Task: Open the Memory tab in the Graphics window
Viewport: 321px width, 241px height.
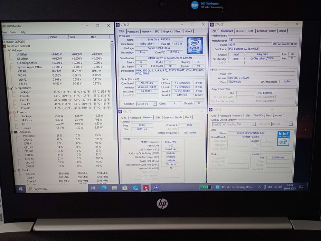Action: coord(237,116)
